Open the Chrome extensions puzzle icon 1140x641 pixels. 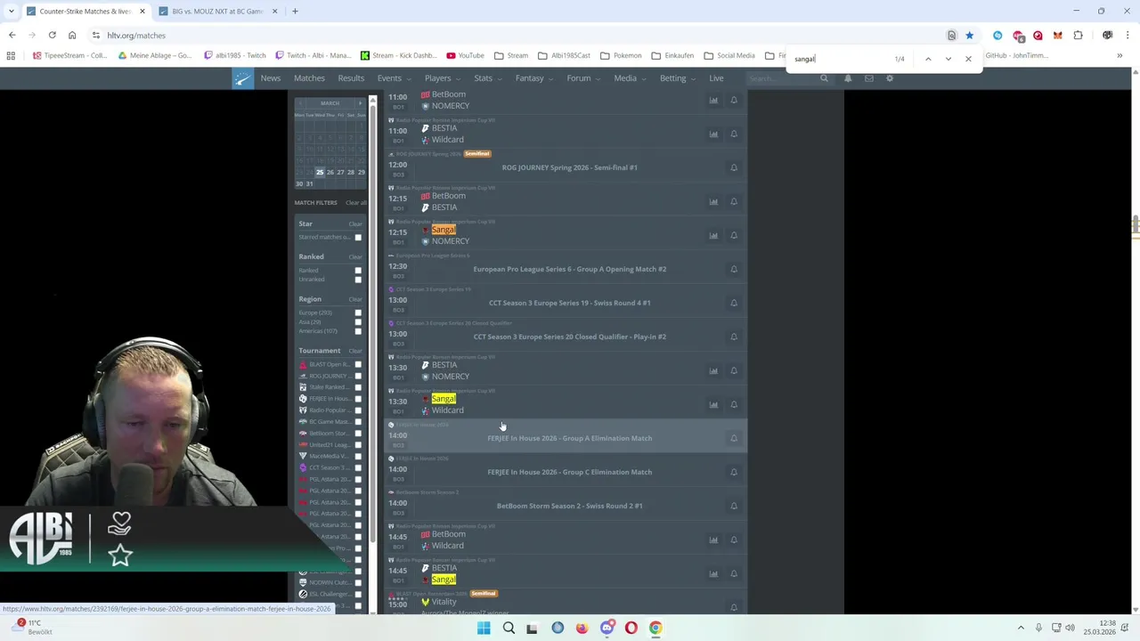1078,36
